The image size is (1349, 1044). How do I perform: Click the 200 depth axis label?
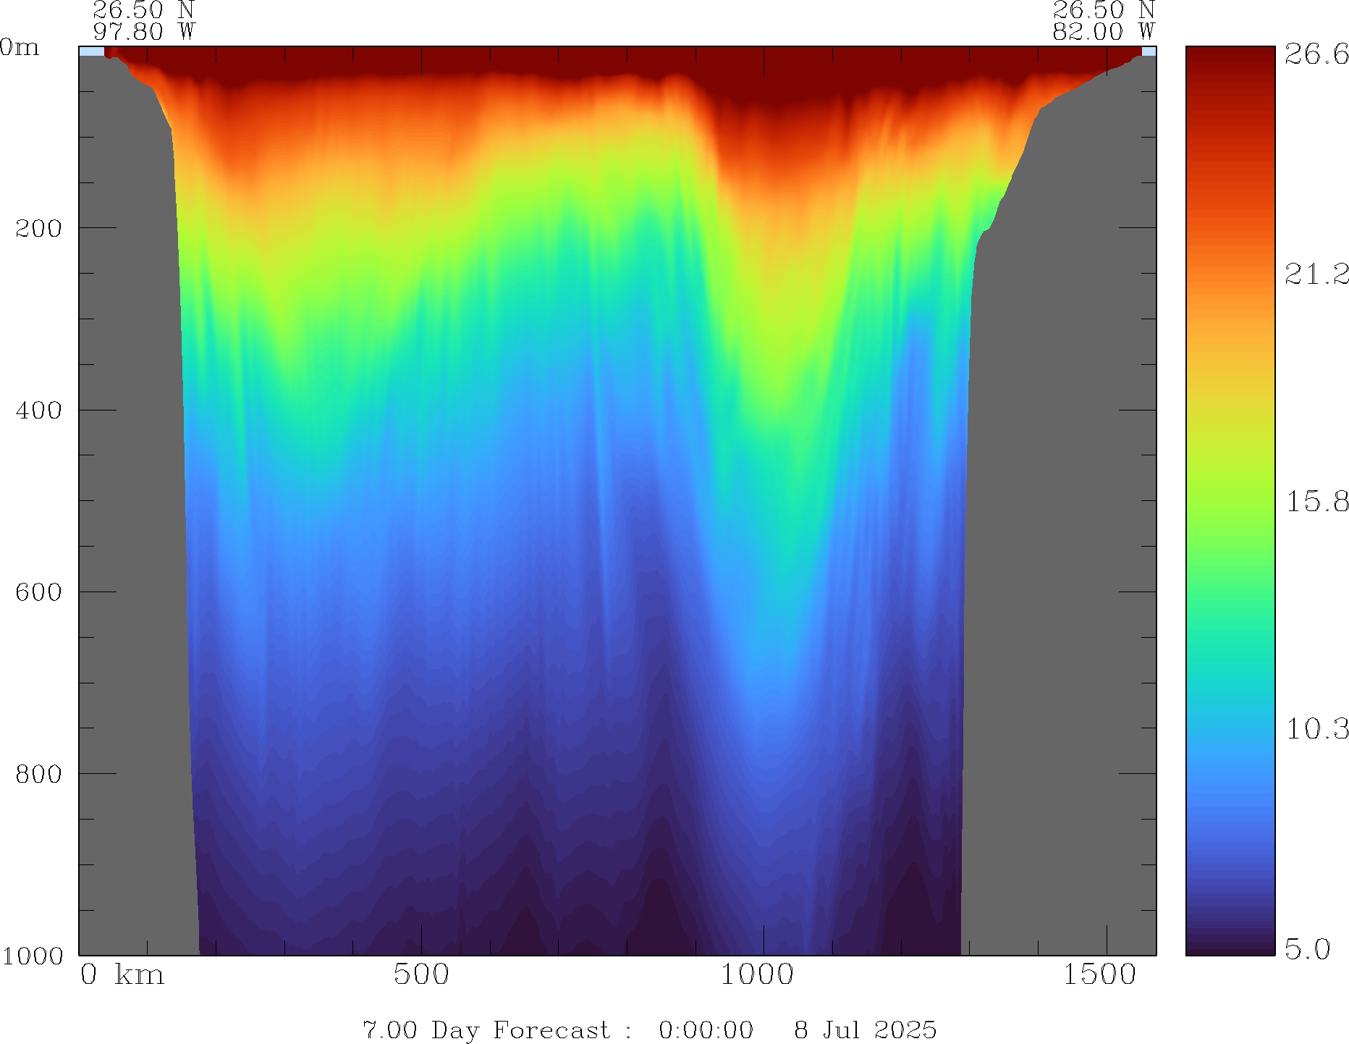coord(38,229)
